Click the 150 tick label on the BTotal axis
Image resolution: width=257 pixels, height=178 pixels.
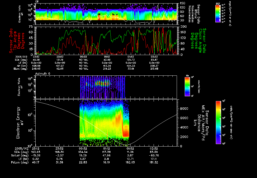182,3
